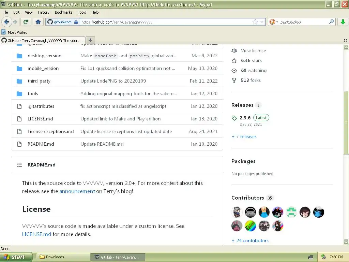The image size is (349, 262).
Task: Open the Bookmarks menu
Action: [63, 12]
